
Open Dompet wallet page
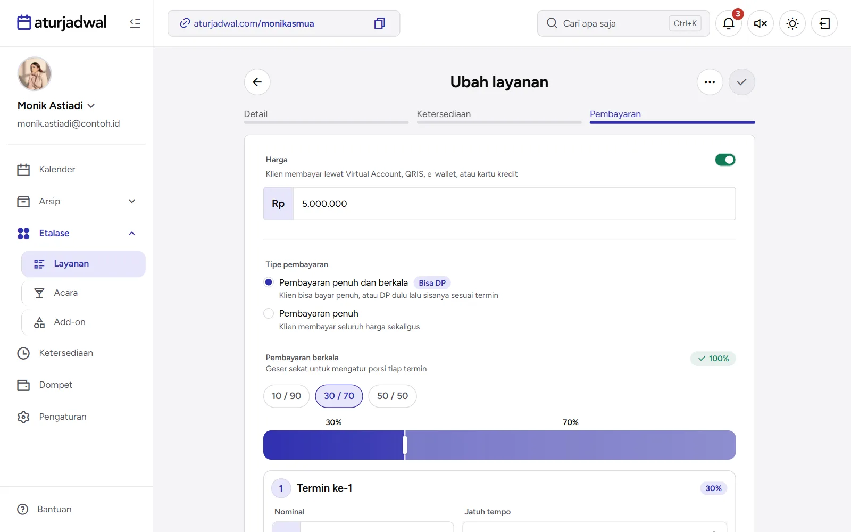click(77, 385)
